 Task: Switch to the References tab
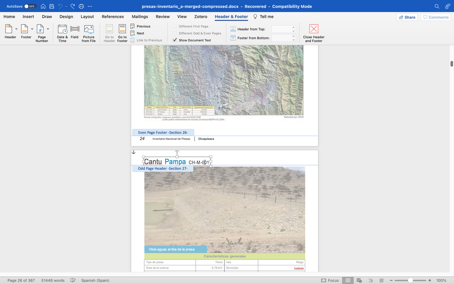pyautogui.click(x=113, y=17)
